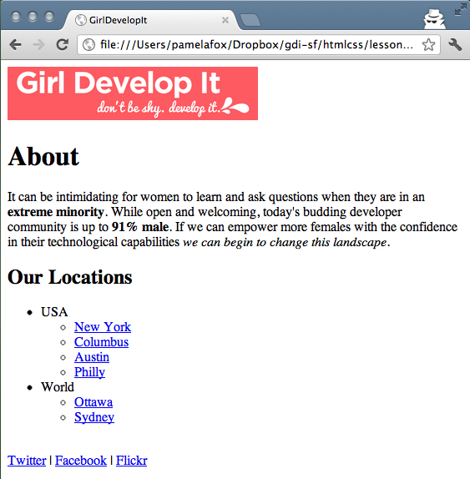Reload the page with refresh icon
The image size is (470, 479).
63,44
